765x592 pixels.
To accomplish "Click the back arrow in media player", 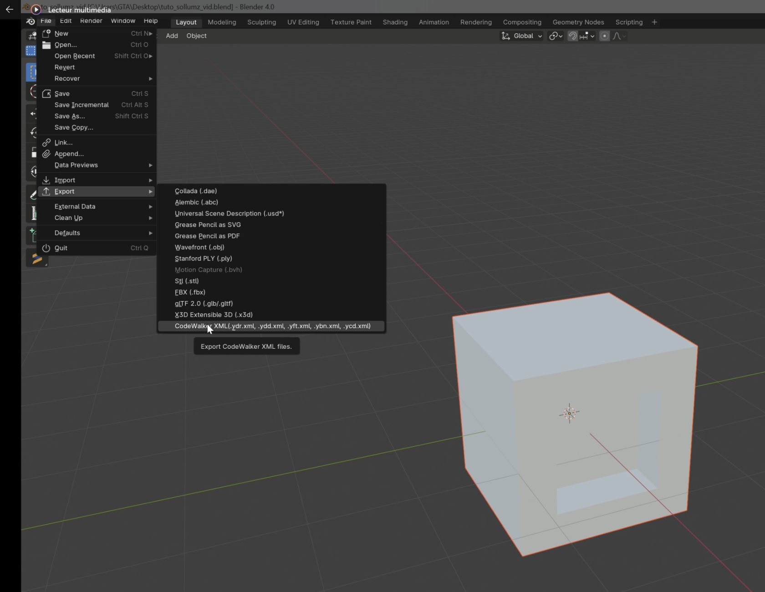I will point(10,9).
